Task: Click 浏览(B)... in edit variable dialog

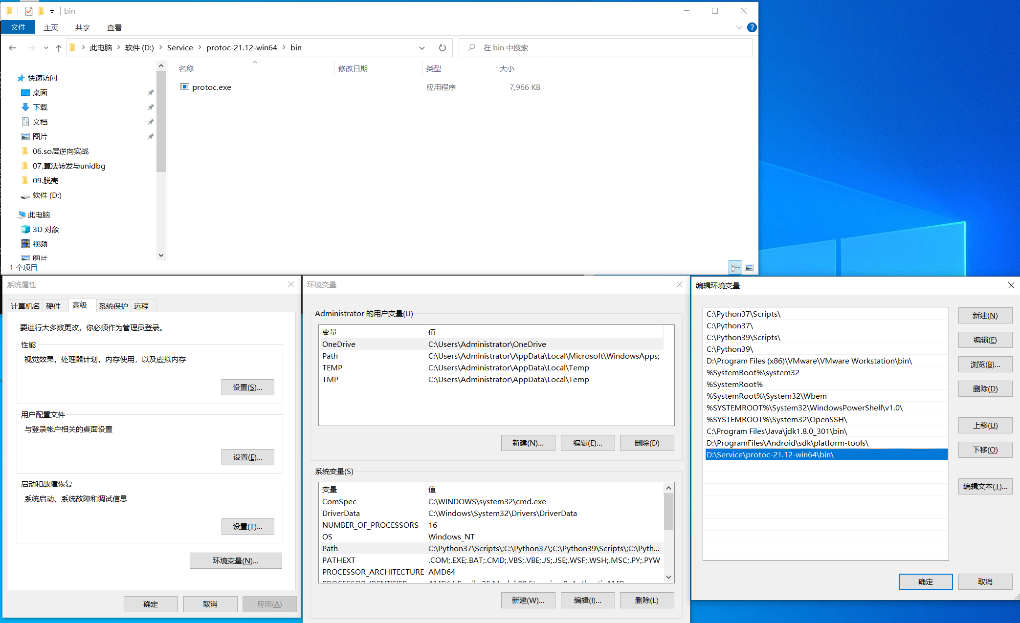Action: (985, 364)
